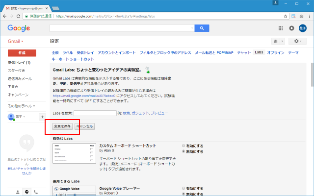Open the メール転送と POP/IMAP tab

pyautogui.click(x=214, y=52)
